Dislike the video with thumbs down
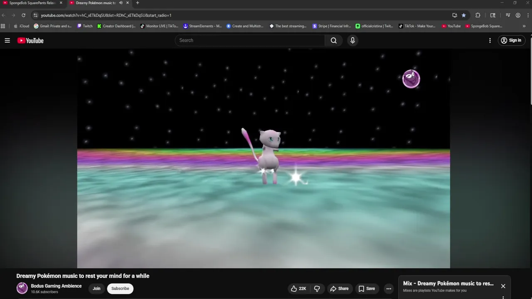Image resolution: width=532 pixels, height=299 pixels. click(317, 289)
